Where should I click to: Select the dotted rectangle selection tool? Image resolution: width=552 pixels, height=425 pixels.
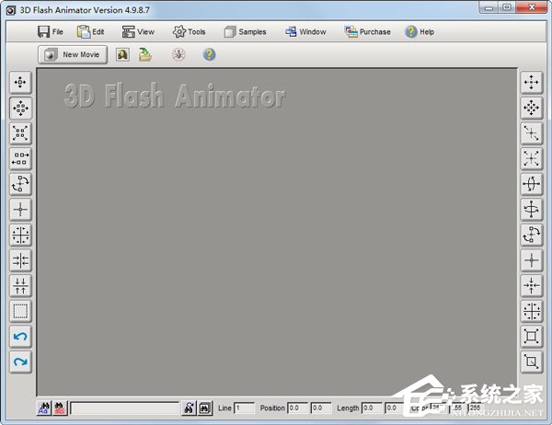click(20, 311)
